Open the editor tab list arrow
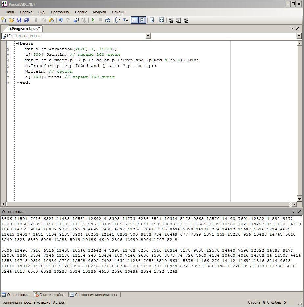The height and width of the screenshot is (307, 304). (x=292, y=28)
